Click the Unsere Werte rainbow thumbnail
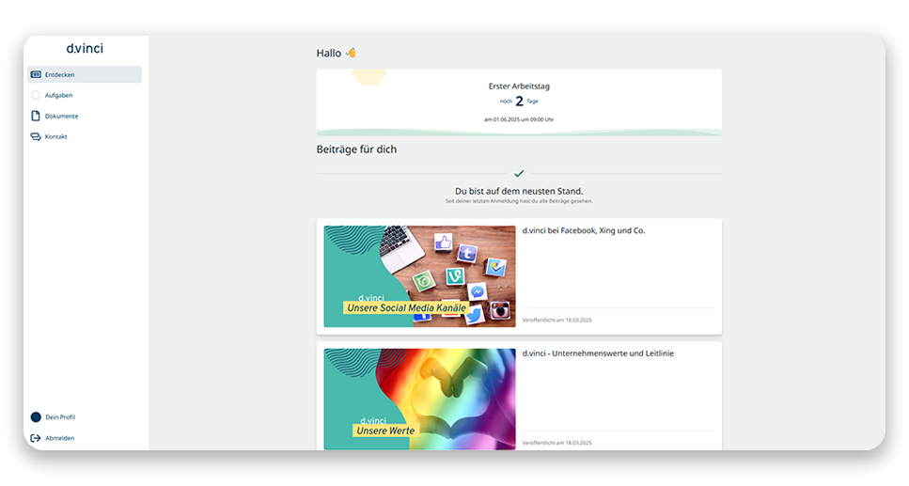Viewport: 909px width, 486px height. pos(419,399)
